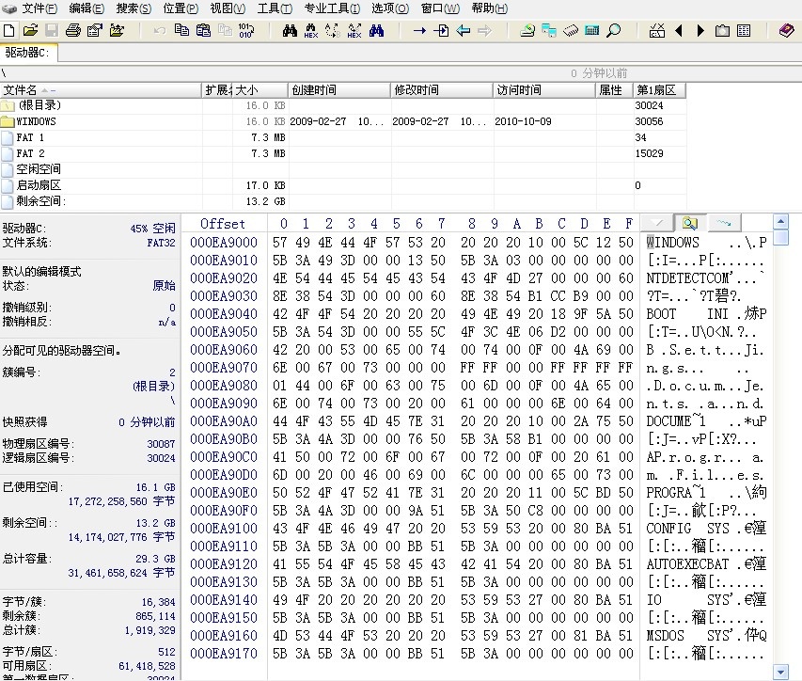Select the 空闲空间 row

click(342, 169)
